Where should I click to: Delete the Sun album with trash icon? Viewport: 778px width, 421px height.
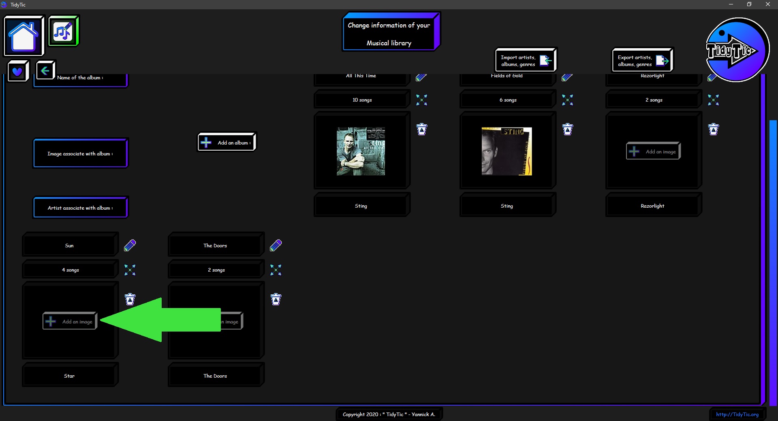click(x=130, y=299)
